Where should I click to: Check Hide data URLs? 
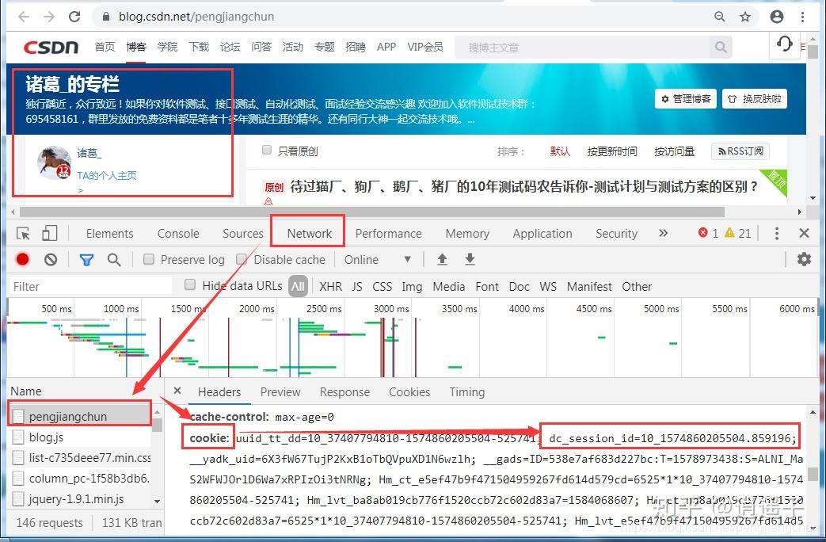click(x=190, y=285)
